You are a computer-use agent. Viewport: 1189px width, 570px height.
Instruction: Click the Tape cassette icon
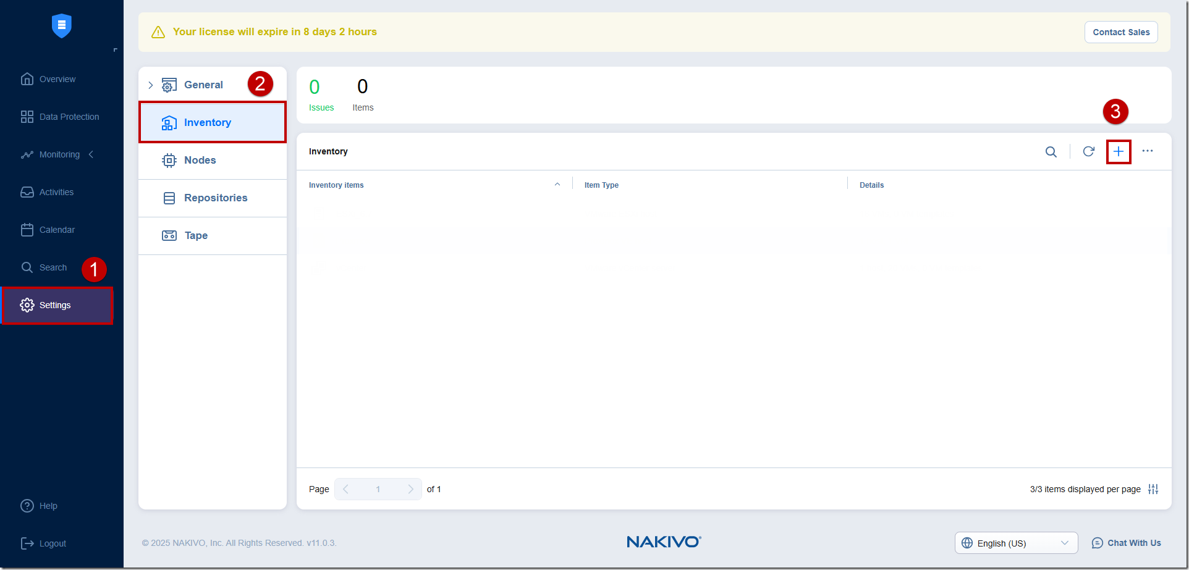pos(169,235)
